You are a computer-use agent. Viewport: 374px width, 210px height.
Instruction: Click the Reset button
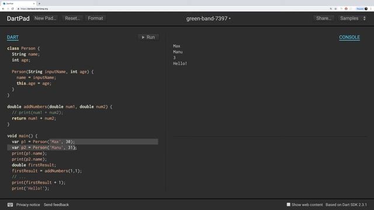click(72, 18)
